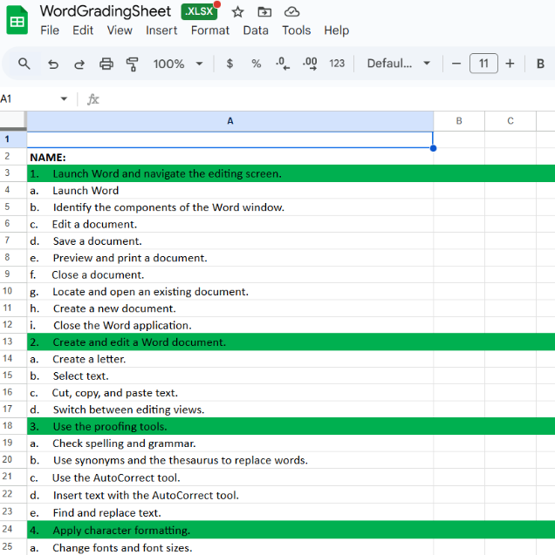Click Identify the components of Word window
Image resolution: width=555 pixels, height=555 pixels.
coord(230,207)
